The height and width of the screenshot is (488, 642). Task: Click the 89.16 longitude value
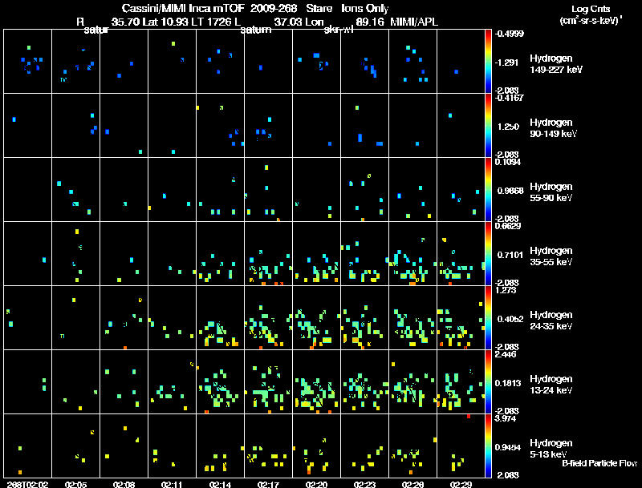(370, 22)
